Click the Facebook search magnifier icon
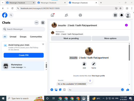The width and height of the screenshot is (134, 101). coord(11,15)
